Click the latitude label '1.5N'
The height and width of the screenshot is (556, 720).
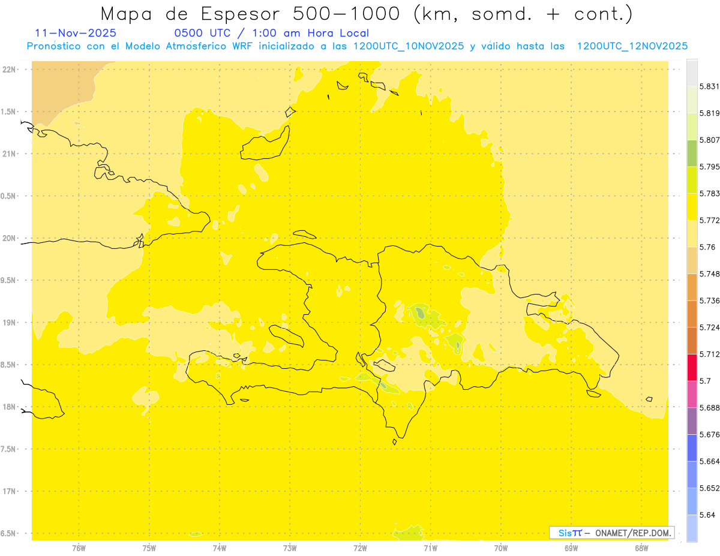(x=9, y=112)
